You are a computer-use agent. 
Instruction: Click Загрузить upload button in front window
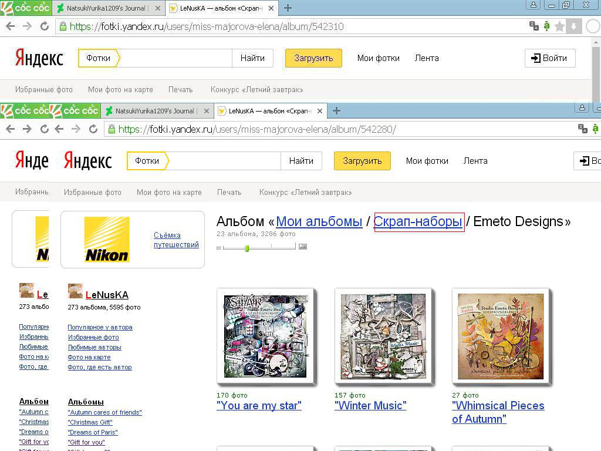pos(362,161)
